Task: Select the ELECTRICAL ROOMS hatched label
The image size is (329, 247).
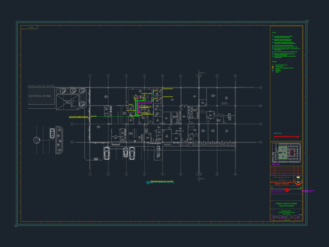Action: click(x=40, y=96)
